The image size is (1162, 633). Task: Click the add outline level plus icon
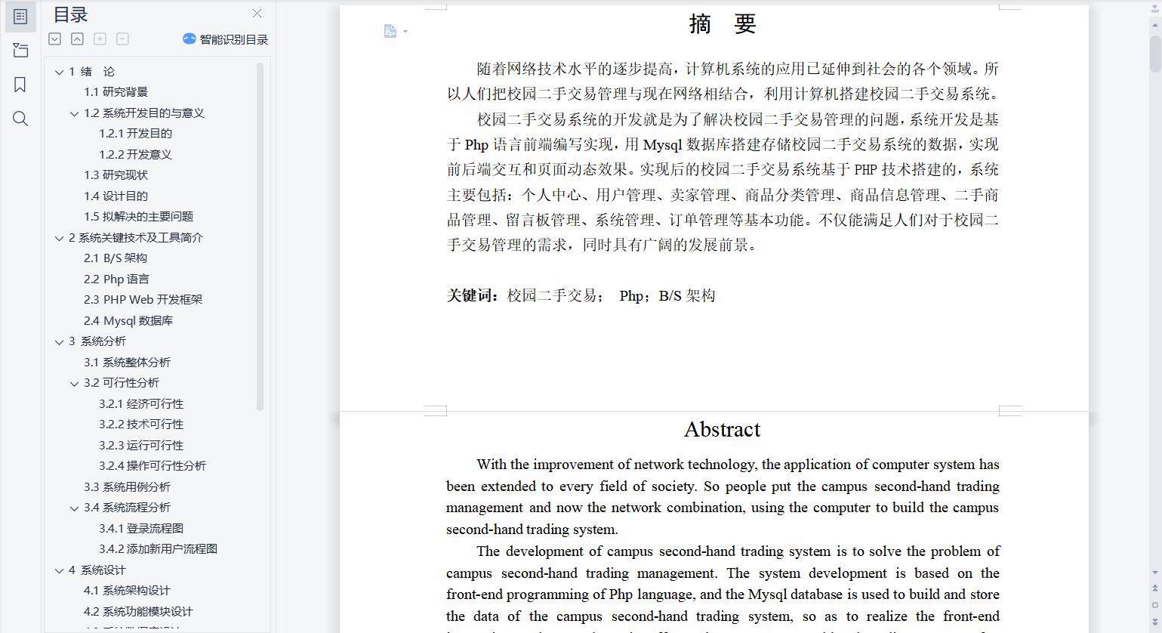[100, 39]
